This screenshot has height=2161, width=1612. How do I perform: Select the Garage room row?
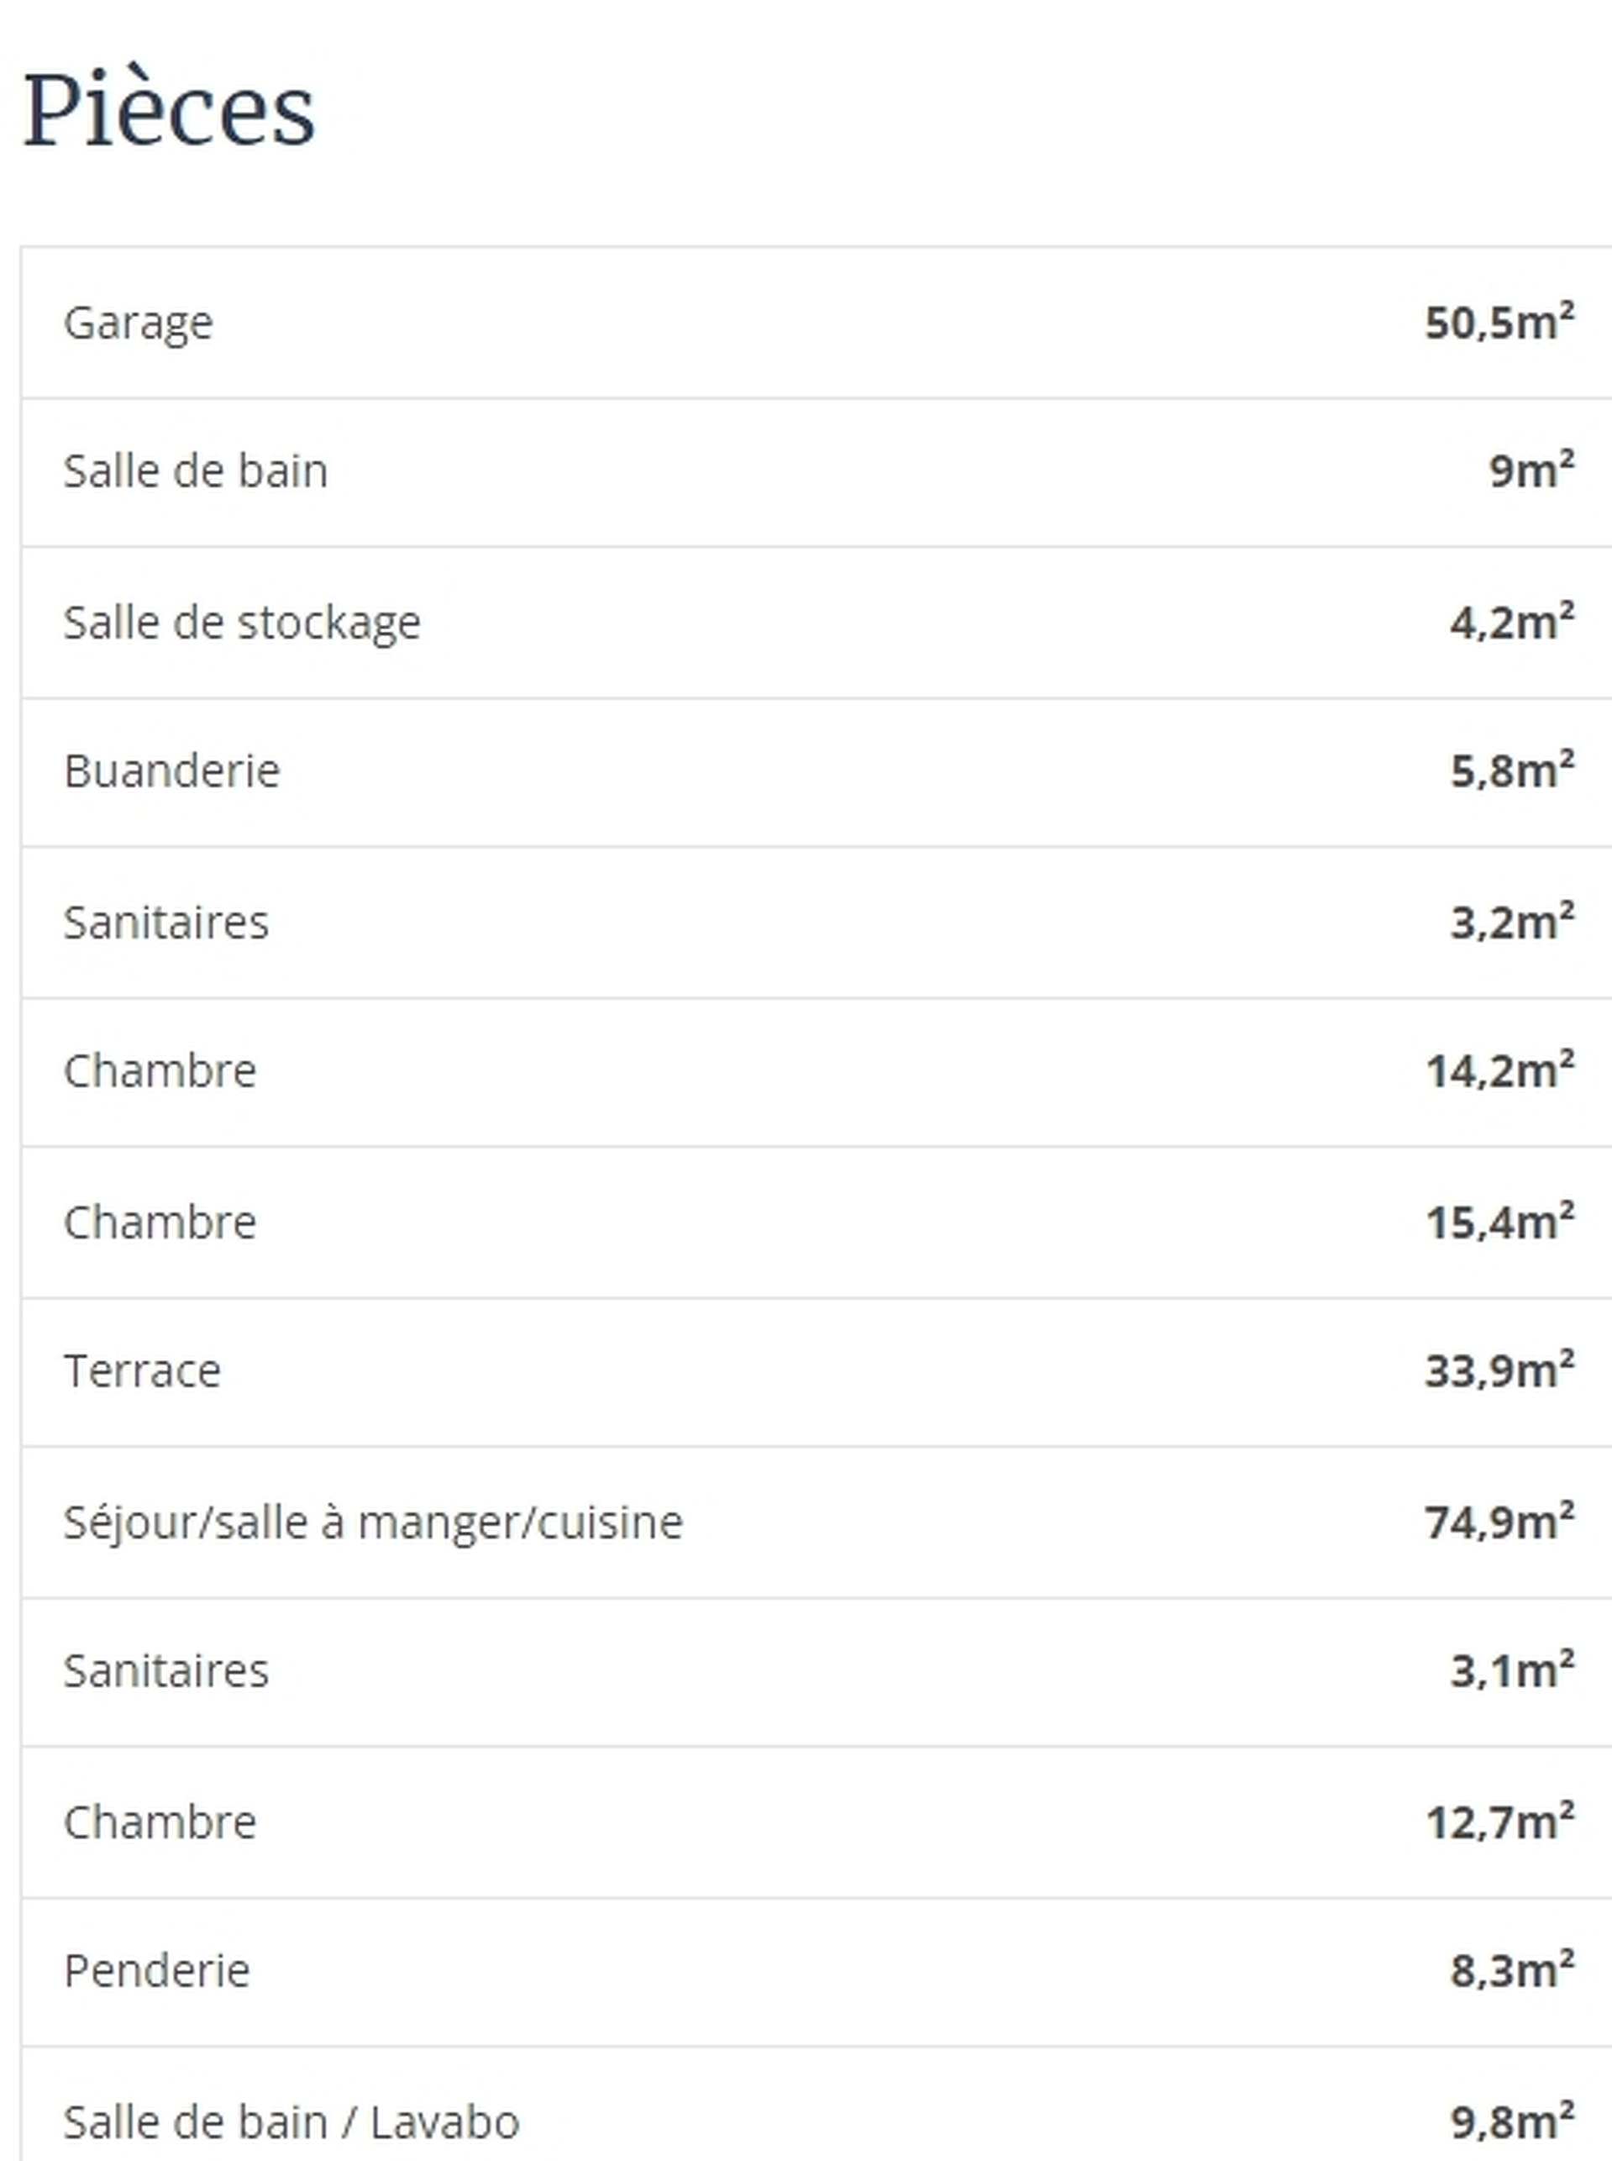coord(817,323)
